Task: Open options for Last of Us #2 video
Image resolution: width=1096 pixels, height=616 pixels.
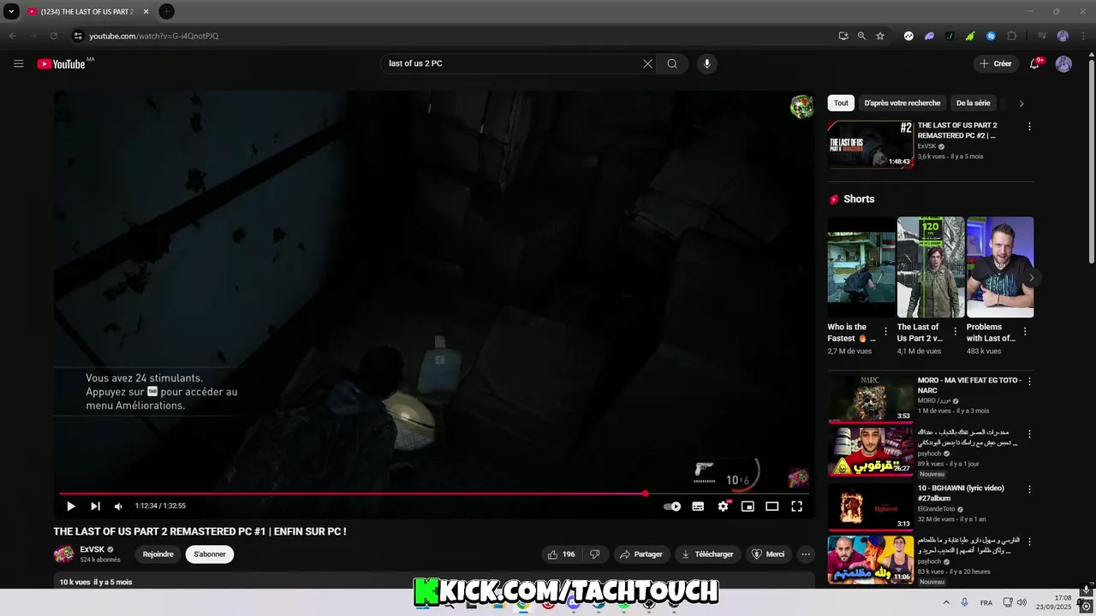Action: coord(1029,127)
